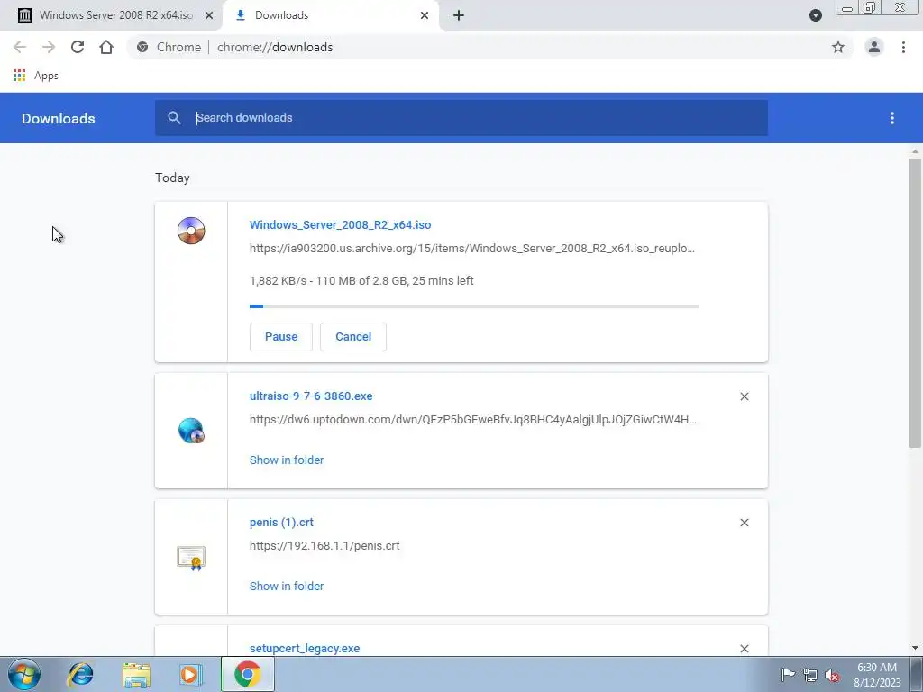
Task: Click the https://192.168.1.1/penis.crt URL
Action: pyautogui.click(x=324, y=545)
